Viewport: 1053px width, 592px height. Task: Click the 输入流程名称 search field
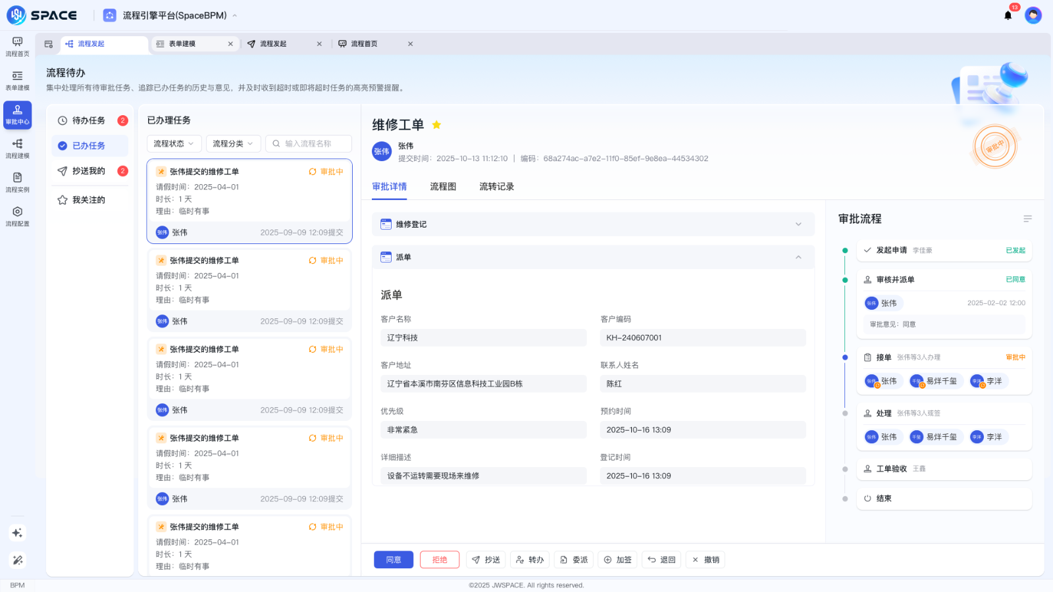pyautogui.click(x=308, y=143)
